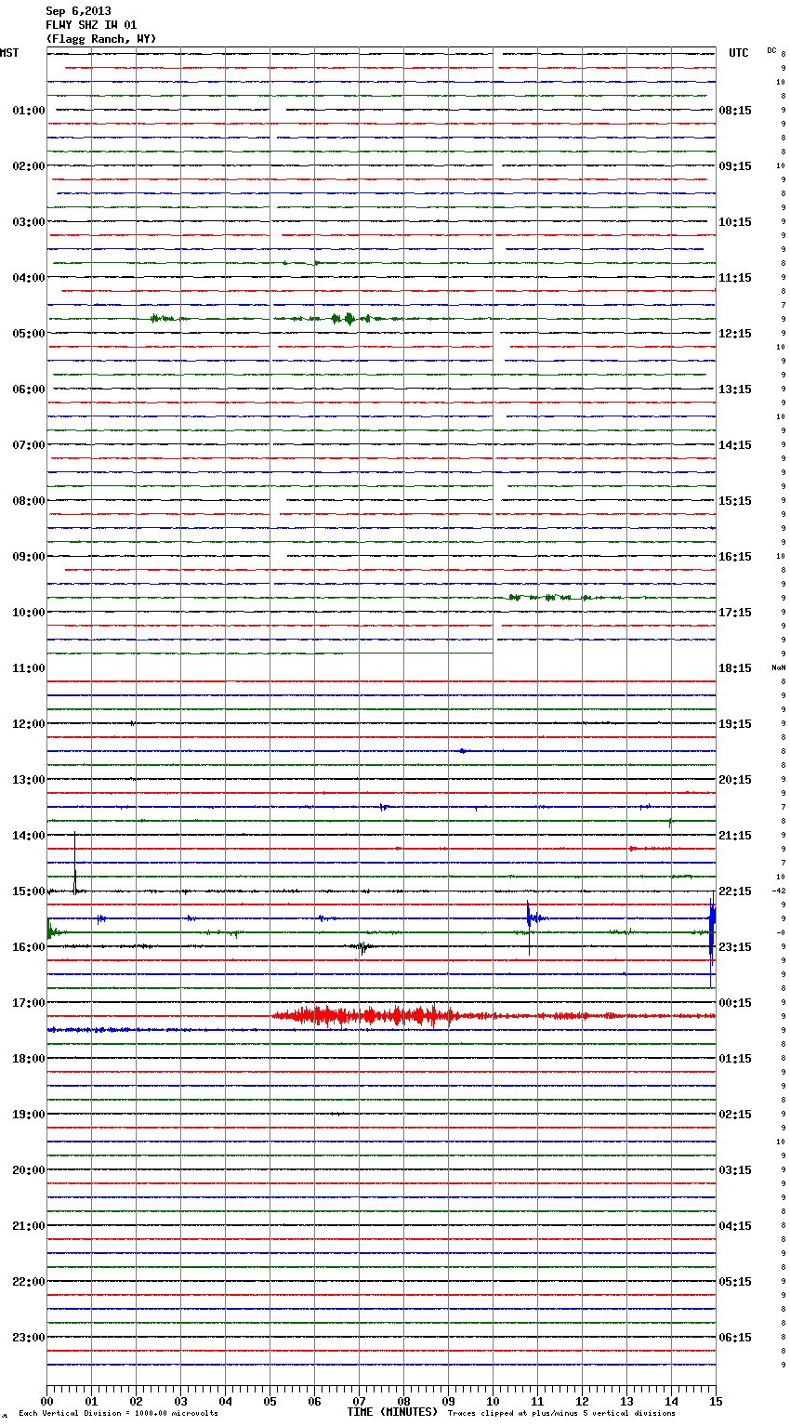Click the green wiggle near minute 11 before 10:00
The width and height of the screenshot is (790, 1426).
pos(548,597)
